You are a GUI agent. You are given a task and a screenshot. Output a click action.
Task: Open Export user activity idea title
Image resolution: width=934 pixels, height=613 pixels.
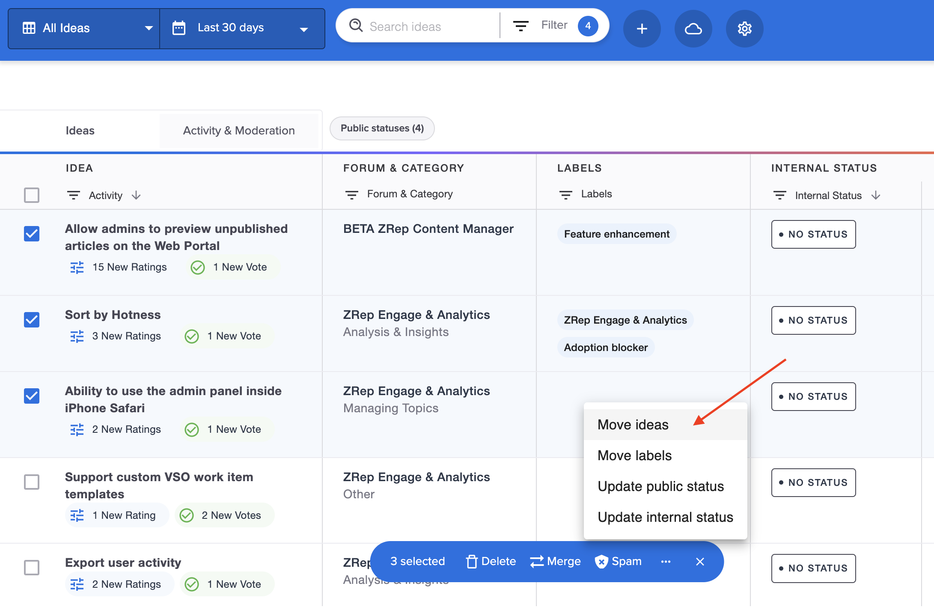coord(123,562)
